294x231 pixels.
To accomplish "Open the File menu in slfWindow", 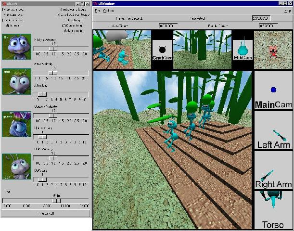I will [97, 11].
